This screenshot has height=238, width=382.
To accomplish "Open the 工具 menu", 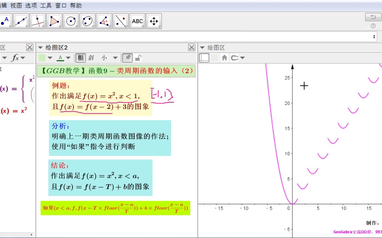I will point(45,5).
